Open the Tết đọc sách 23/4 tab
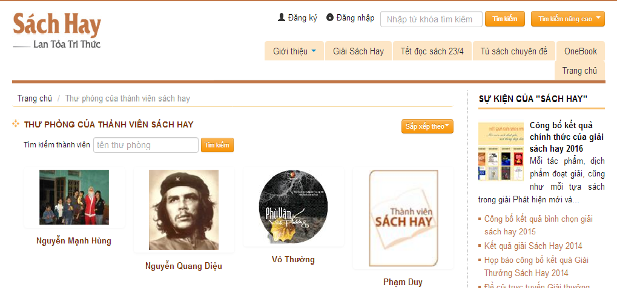Viewport: 617px width, 290px height. coord(432,51)
